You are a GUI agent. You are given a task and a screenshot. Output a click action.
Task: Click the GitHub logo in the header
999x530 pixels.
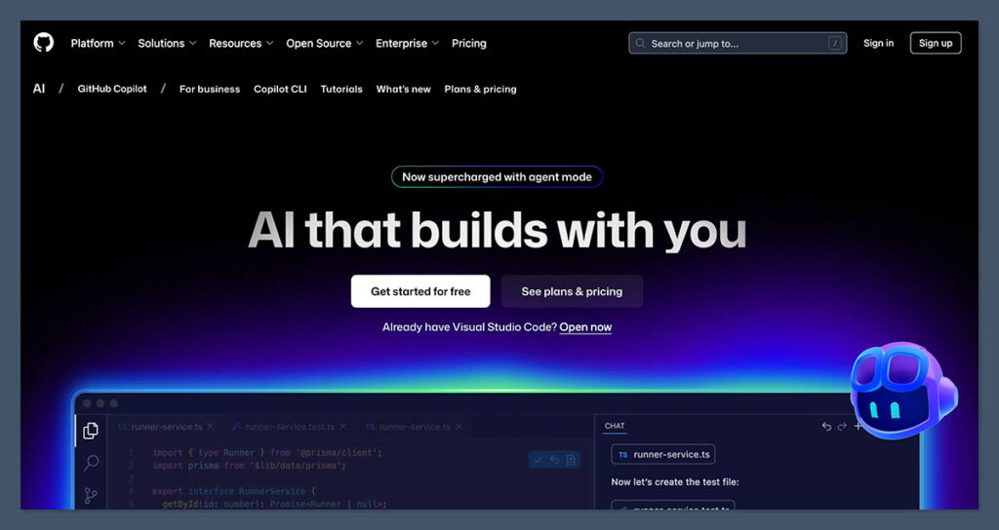[43, 43]
